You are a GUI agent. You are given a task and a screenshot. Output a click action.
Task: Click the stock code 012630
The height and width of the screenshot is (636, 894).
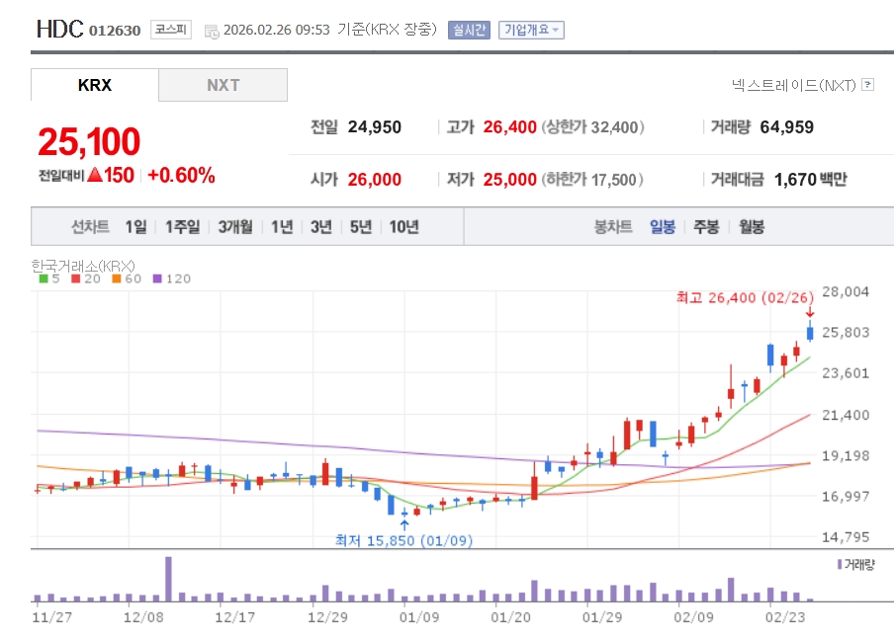click(115, 31)
